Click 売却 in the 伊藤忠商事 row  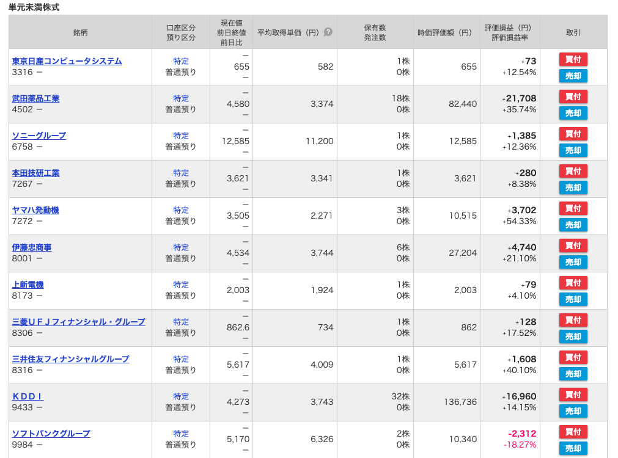click(x=573, y=262)
